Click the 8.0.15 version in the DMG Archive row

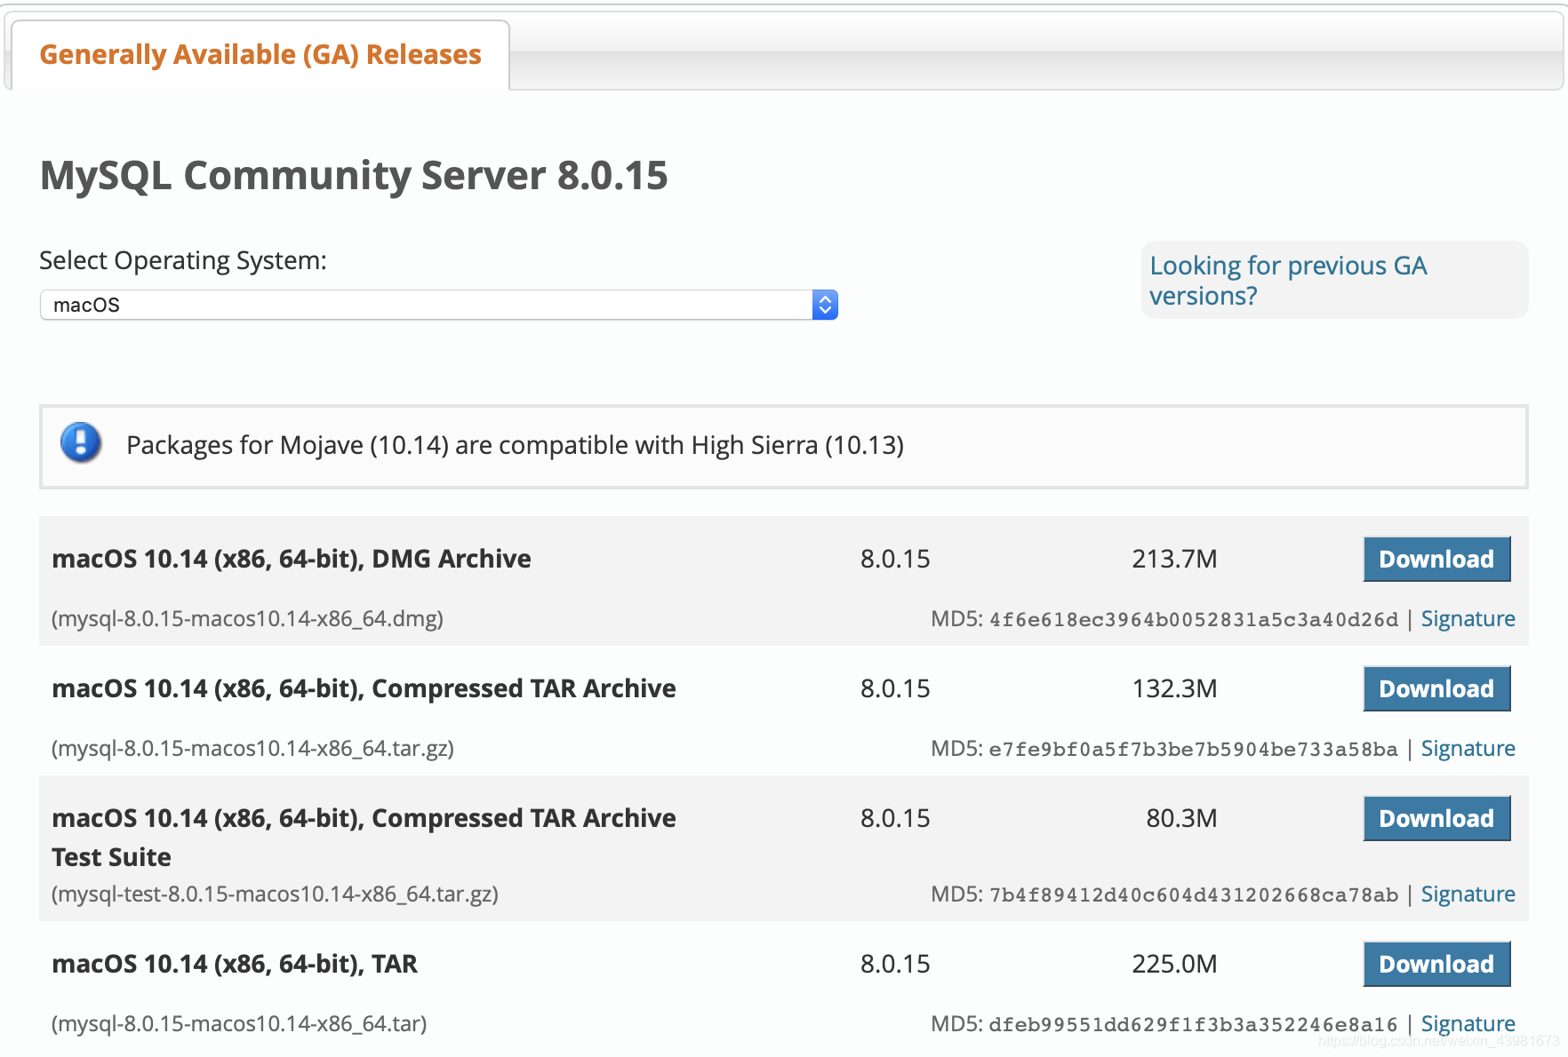(x=895, y=559)
